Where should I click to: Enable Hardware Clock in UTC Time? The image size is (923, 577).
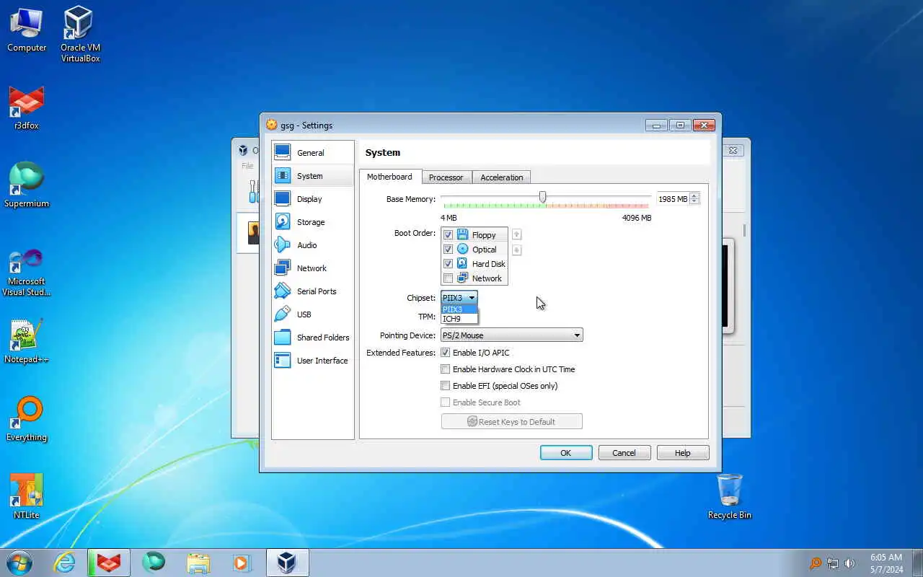[x=446, y=369]
